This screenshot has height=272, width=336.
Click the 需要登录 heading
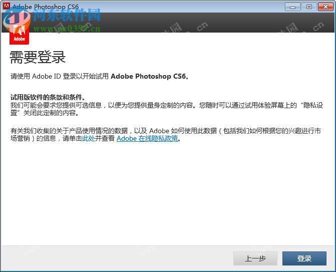coord(38,57)
